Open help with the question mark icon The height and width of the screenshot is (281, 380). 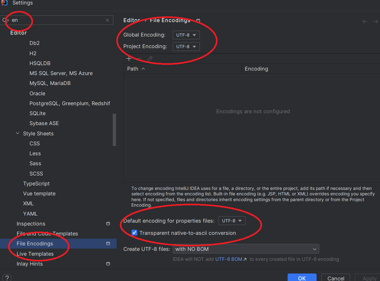pyautogui.click(x=7, y=278)
